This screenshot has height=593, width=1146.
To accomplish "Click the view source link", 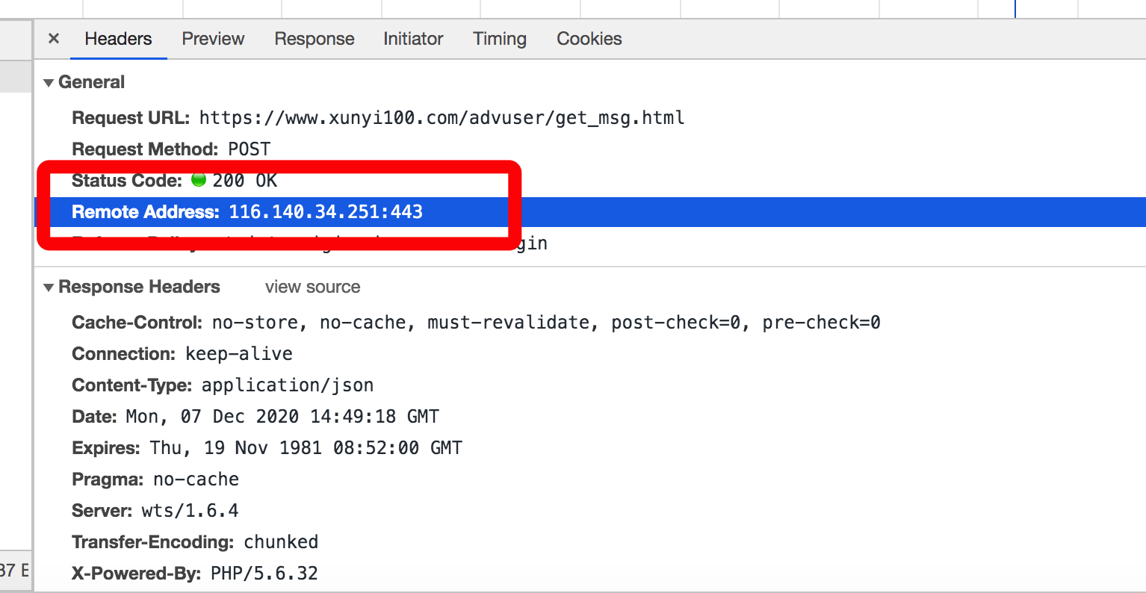I will click(x=312, y=287).
